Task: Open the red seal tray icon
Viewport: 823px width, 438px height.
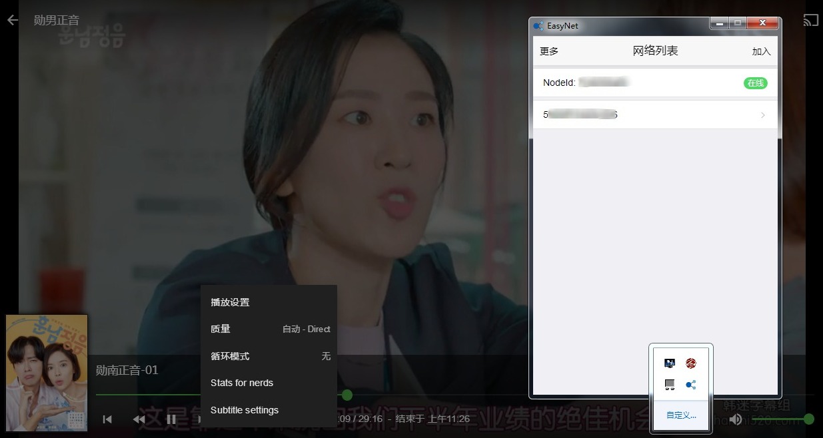Action: coord(691,363)
